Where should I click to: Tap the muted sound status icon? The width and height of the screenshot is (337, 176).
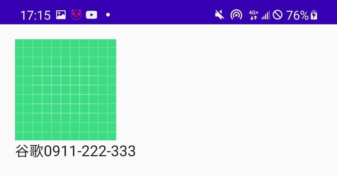point(219,15)
